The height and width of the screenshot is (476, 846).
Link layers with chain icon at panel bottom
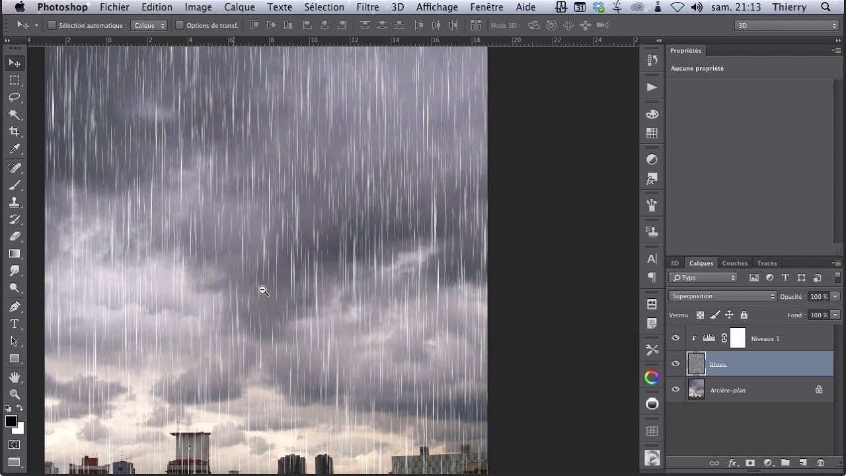tap(714, 463)
